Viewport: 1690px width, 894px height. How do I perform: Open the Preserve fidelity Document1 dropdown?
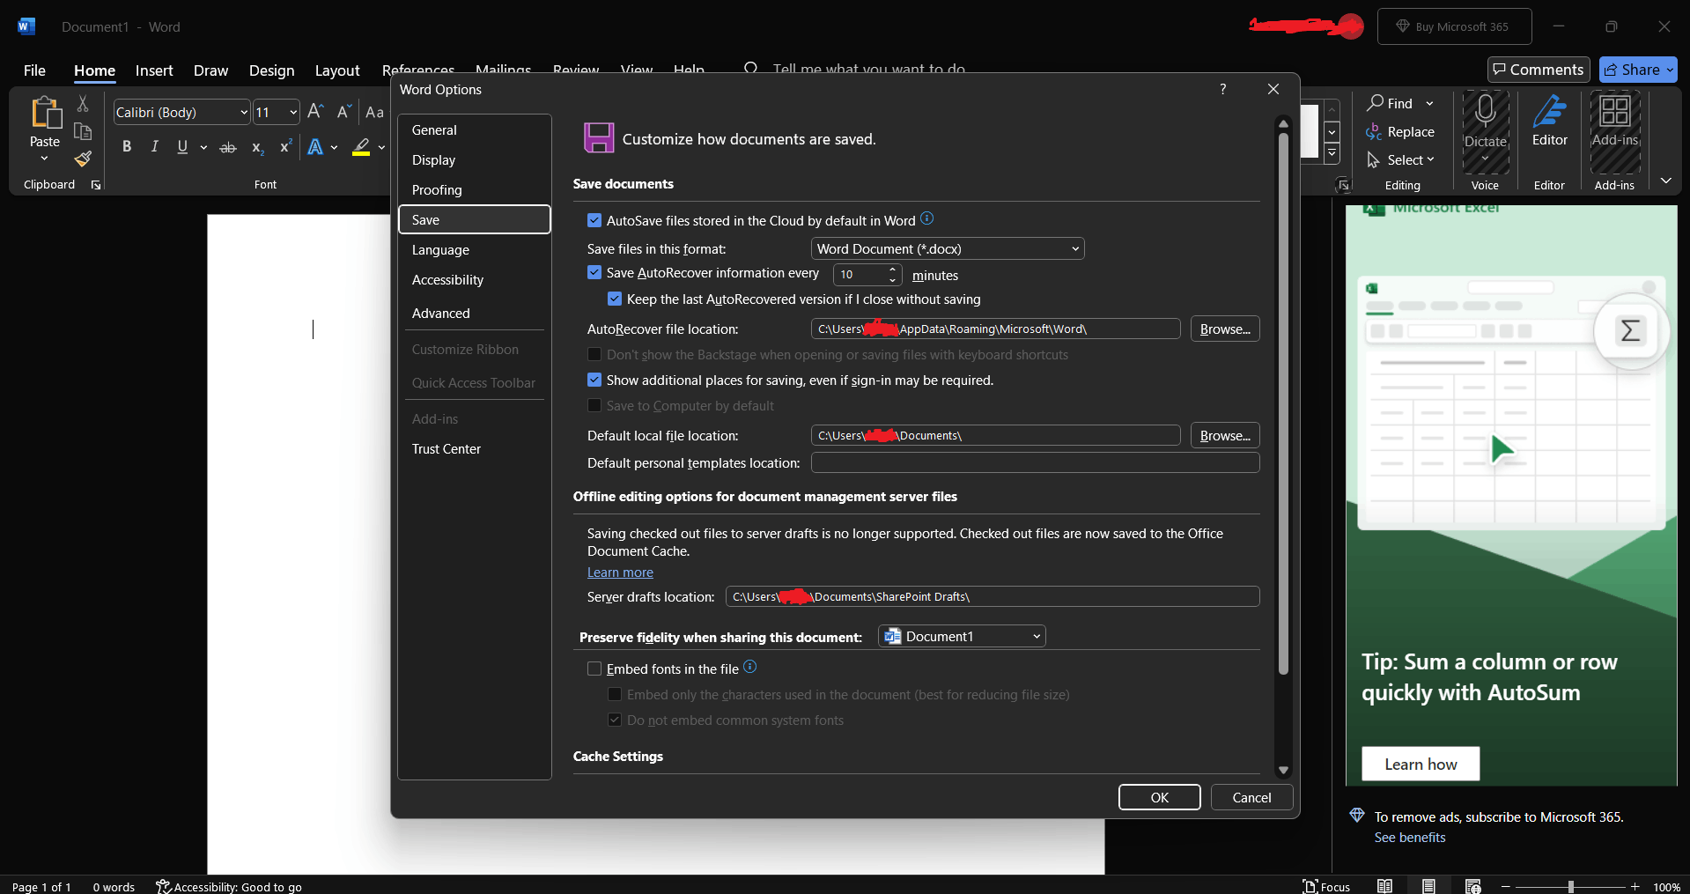pyautogui.click(x=962, y=636)
